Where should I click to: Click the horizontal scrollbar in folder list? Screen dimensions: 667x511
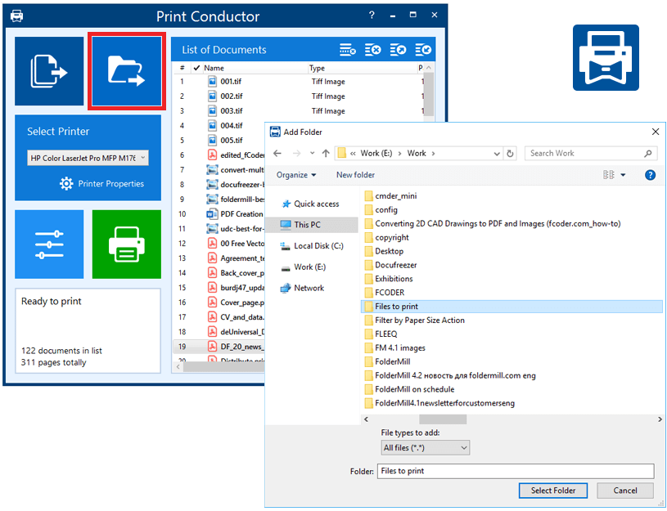tap(443, 419)
